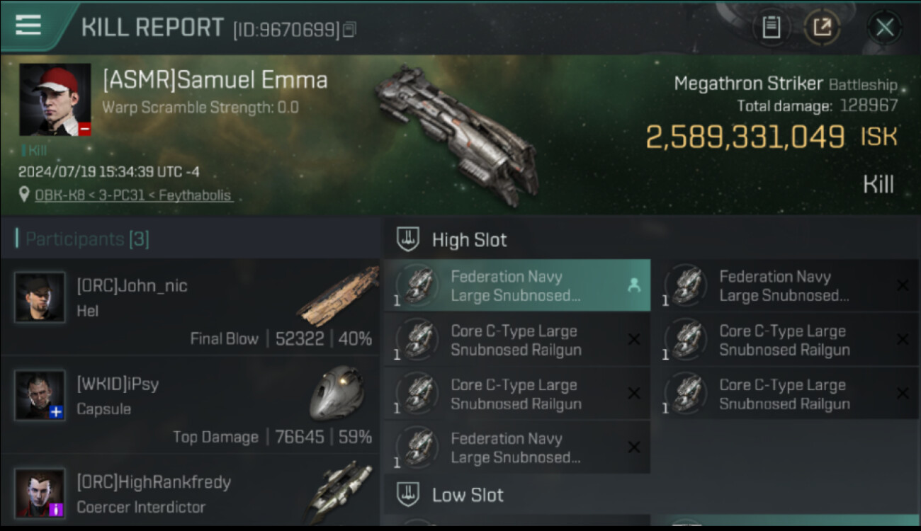Open HighRankfredy's pilot portrait
The image size is (921, 531).
[40, 493]
